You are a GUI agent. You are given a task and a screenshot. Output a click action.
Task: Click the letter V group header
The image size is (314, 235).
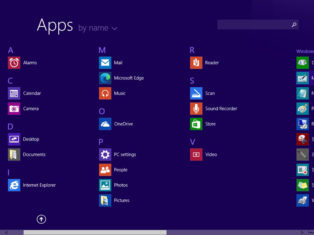pyautogui.click(x=193, y=142)
